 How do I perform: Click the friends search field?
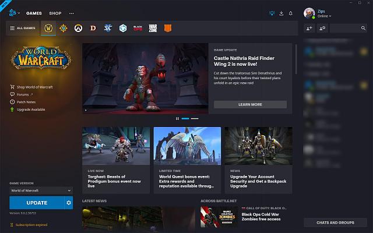point(349,29)
